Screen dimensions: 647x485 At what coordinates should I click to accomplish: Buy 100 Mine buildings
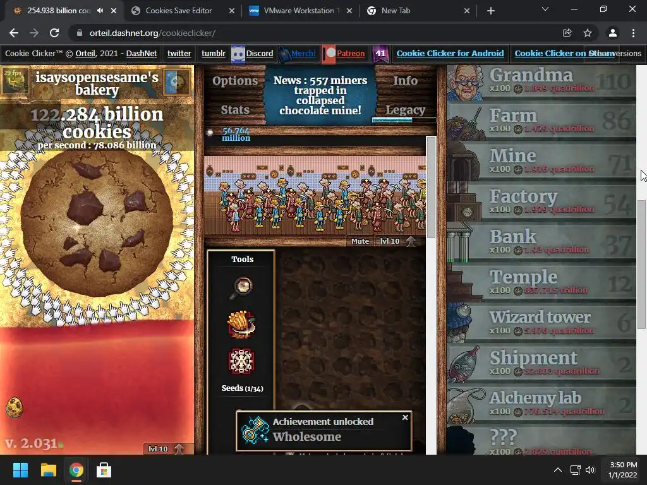[x=541, y=162]
